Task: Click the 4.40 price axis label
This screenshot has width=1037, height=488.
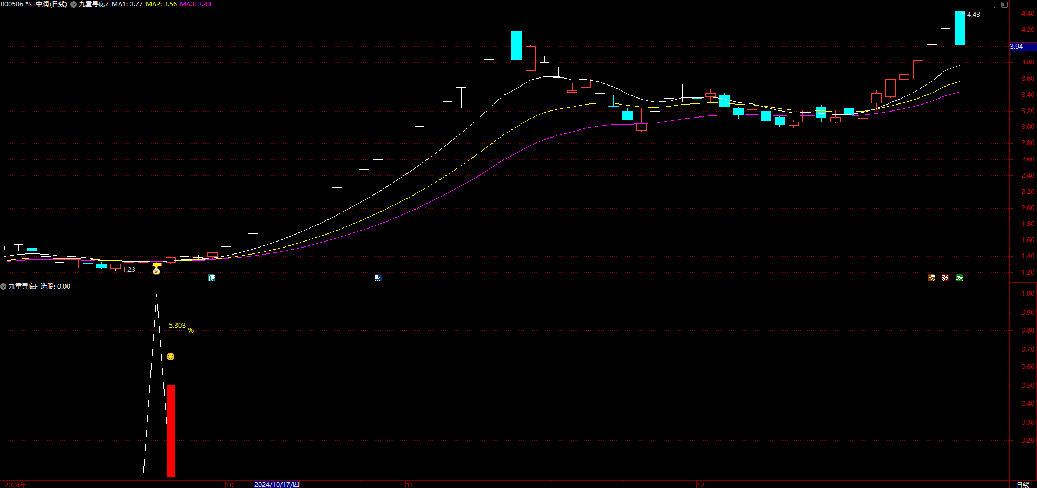Action: [x=1028, y=14]
